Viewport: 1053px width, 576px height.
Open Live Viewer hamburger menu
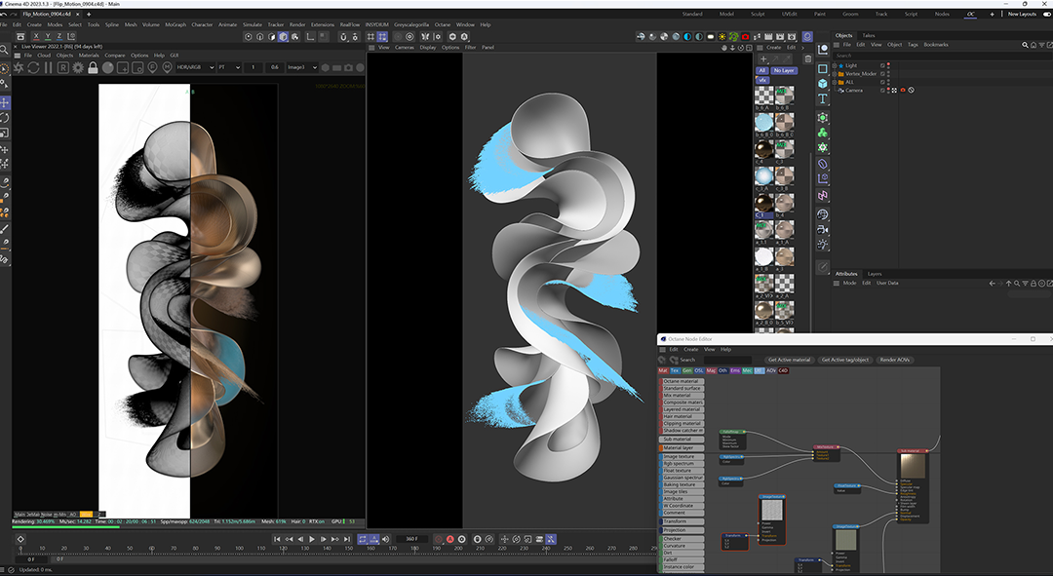pos(19,56)
